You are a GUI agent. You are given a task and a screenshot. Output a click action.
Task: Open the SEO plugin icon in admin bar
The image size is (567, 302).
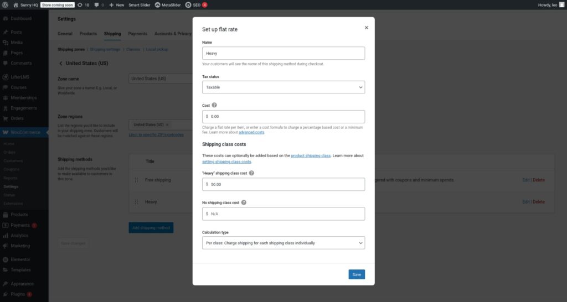coord(188,4)
